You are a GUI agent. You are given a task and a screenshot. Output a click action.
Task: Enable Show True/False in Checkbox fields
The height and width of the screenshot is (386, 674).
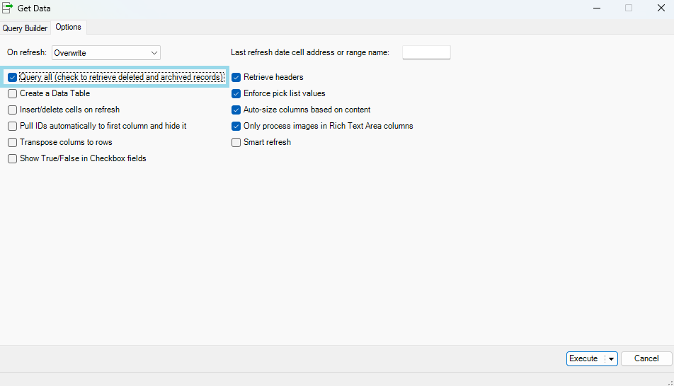coord(12,158)
